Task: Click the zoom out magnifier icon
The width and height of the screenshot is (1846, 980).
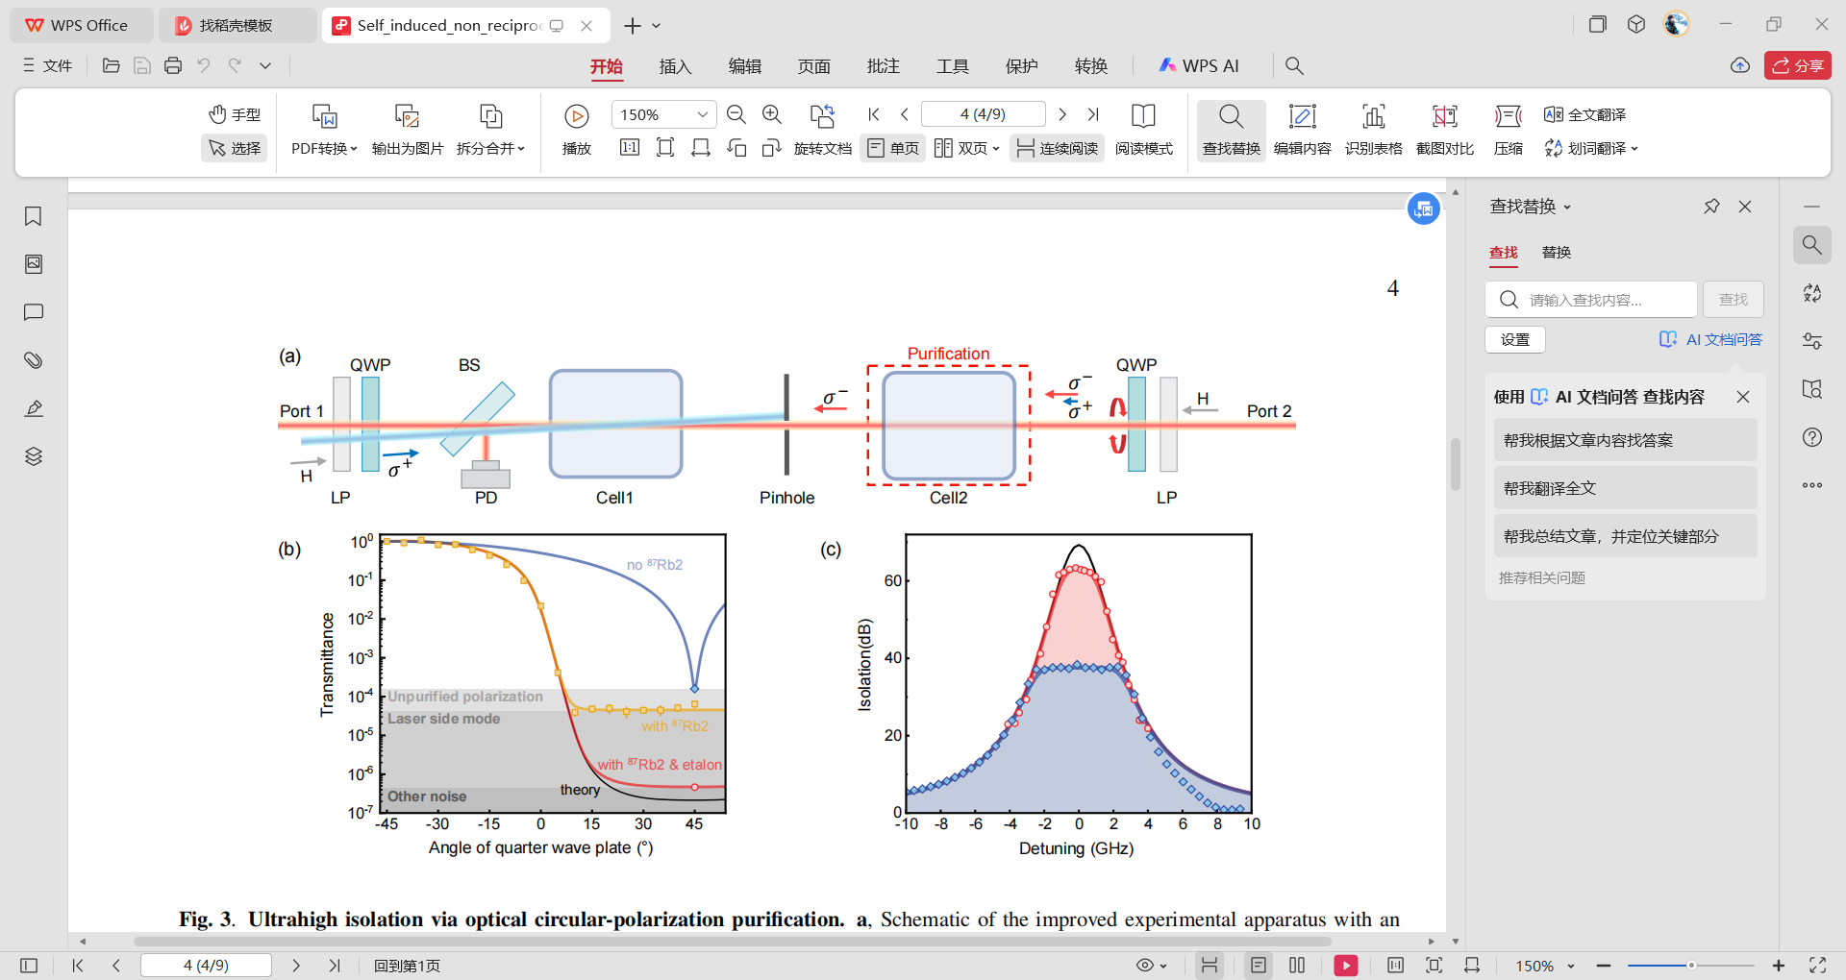Action: [736, 115]
